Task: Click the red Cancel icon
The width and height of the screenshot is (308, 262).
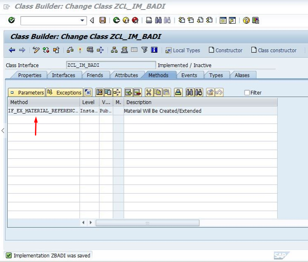Action: coord(135,20)
